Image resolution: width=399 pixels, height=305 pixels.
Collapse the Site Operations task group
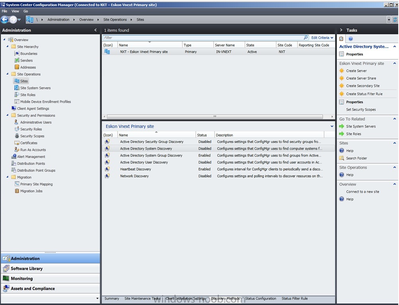click(395, 167)
